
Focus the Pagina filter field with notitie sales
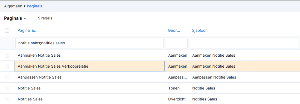click(x=89, y=43)
